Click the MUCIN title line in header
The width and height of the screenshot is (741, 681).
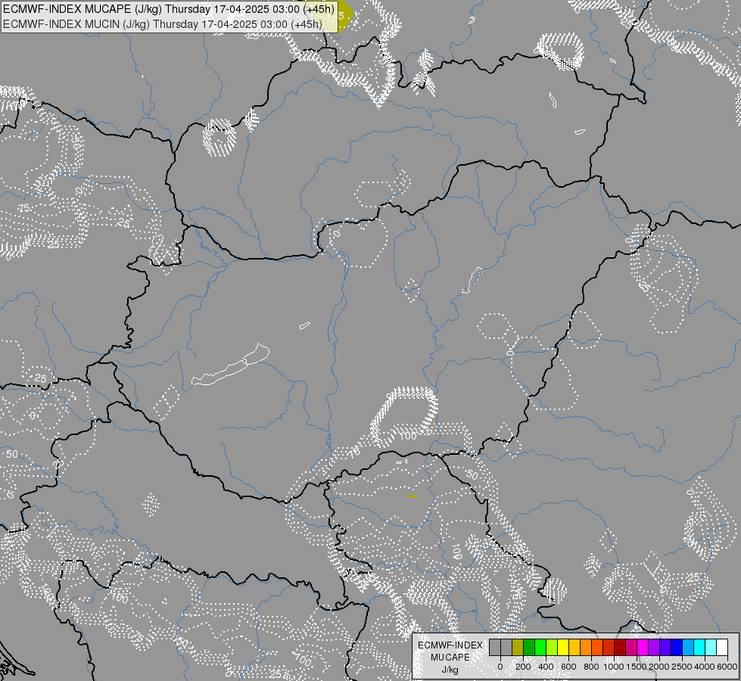coord(163,24)
